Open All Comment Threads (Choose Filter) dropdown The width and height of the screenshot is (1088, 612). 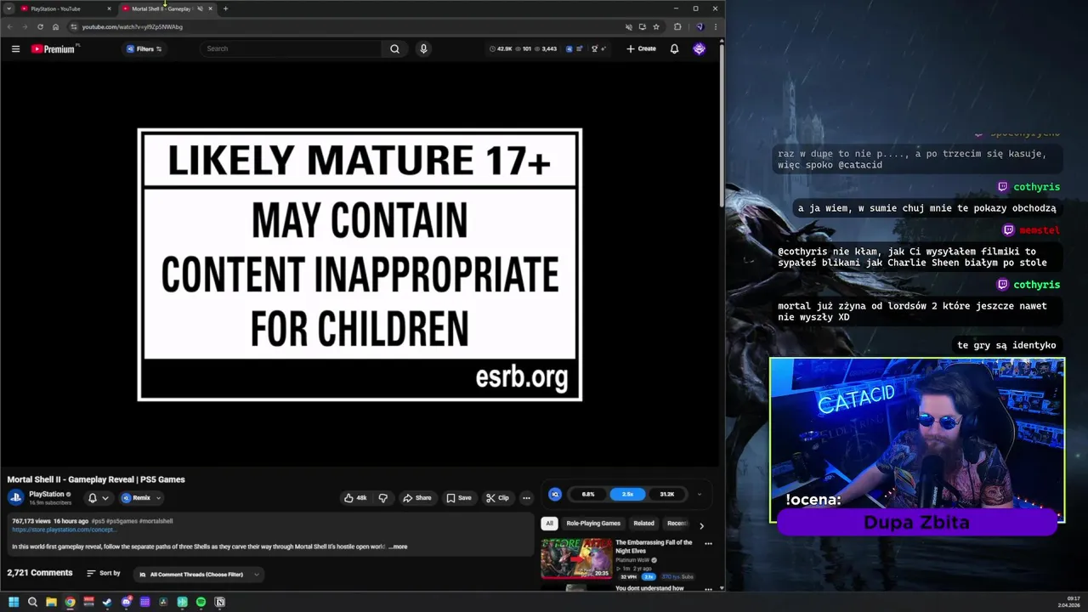pos(198,575)
